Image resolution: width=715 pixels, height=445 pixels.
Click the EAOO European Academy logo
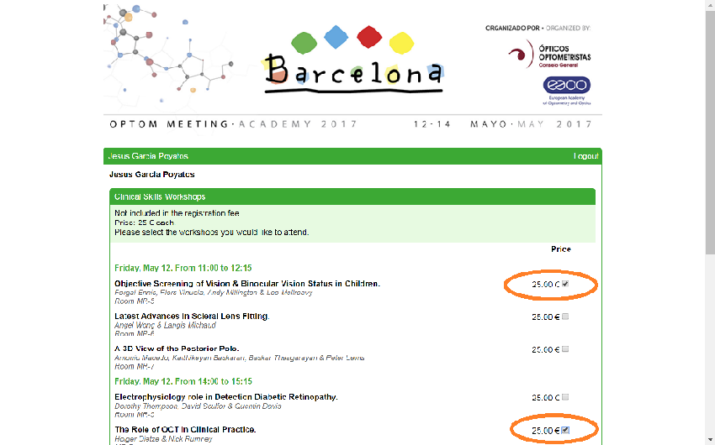tap(567, 90)
